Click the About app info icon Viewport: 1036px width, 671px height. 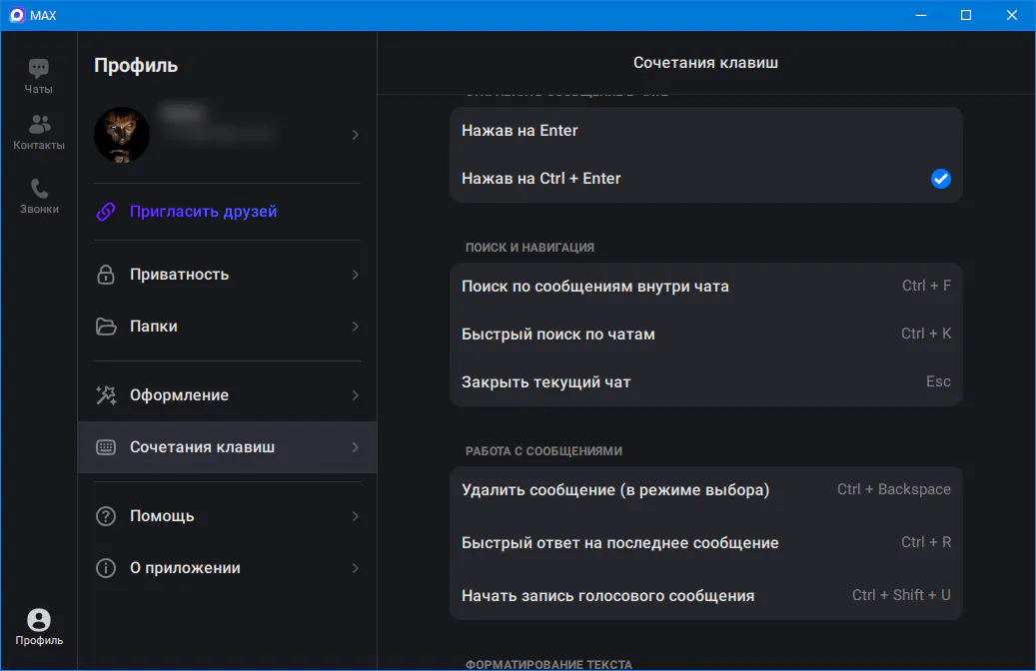106,568
